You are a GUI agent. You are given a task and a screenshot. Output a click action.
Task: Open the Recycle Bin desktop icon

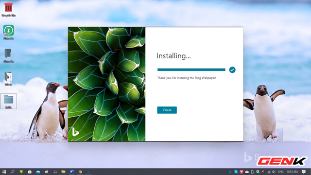coord(8,9)
